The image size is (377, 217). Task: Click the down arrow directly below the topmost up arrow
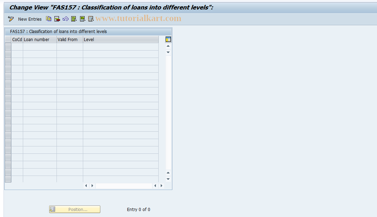168,52
